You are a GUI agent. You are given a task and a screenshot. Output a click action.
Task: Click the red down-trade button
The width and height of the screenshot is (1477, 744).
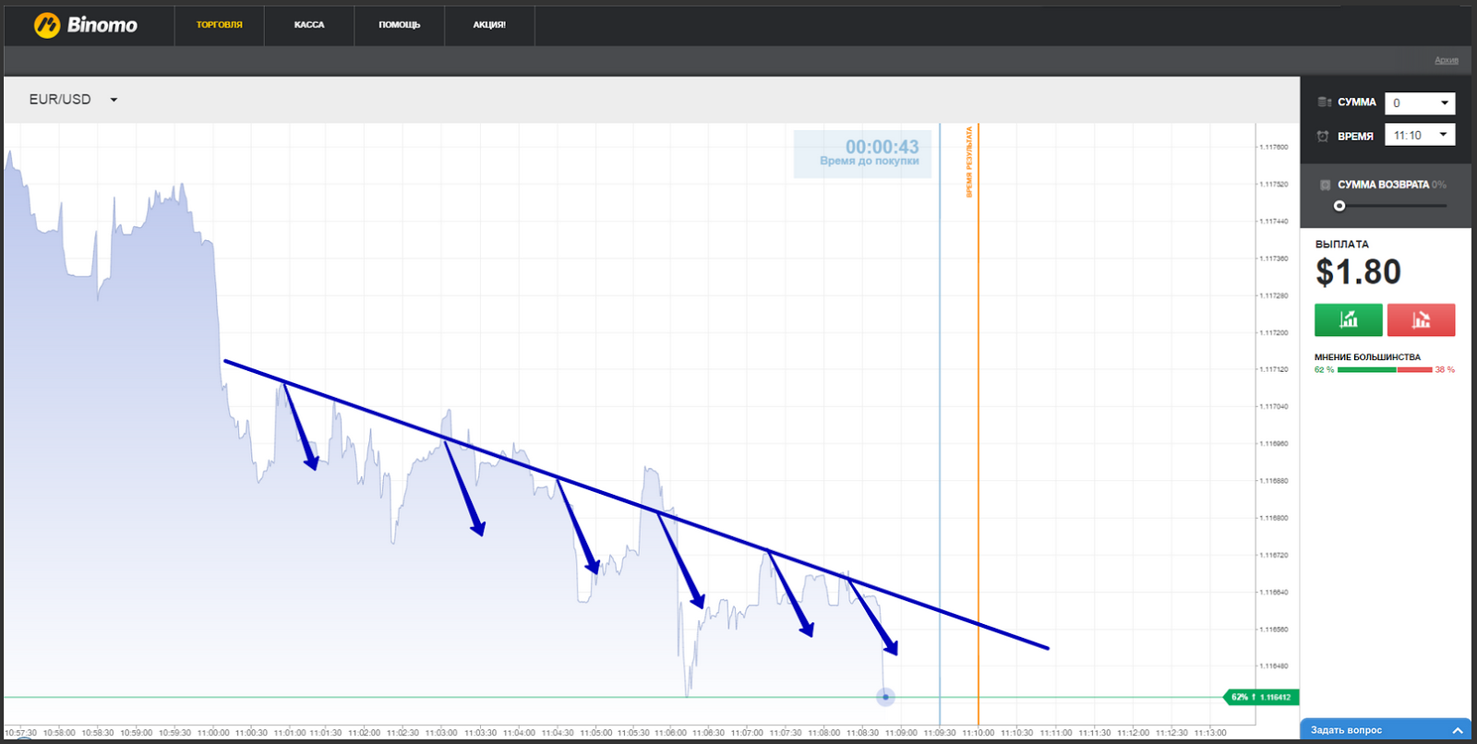(1422, 320)
